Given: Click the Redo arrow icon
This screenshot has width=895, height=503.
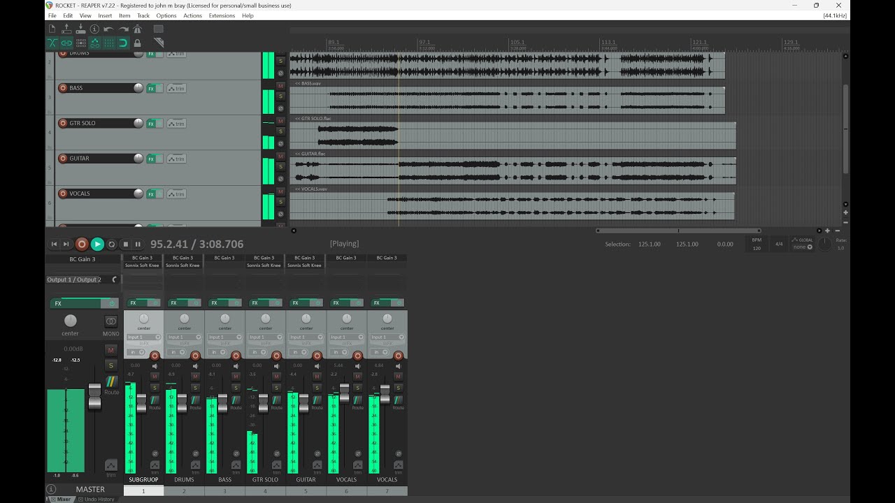Looking at the screenshot, I should tap(123, 29).
